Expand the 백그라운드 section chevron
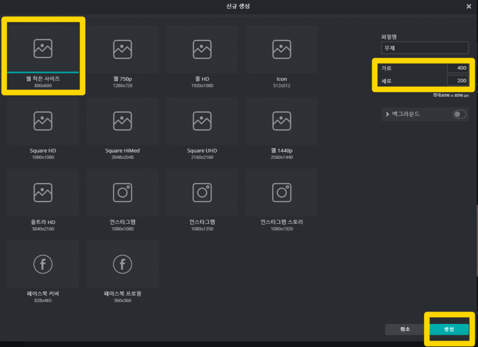The height and width of the screenshot is (347, 478). coord(387,114)
